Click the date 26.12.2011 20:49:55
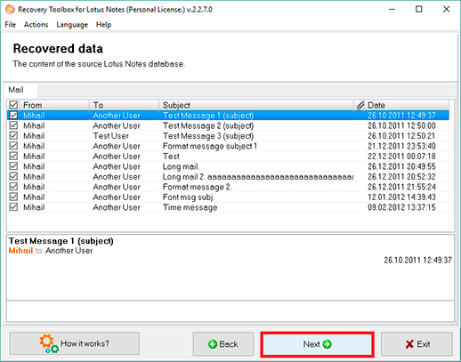The height and width of the screenshot is (362, 461). click(401, 166)
